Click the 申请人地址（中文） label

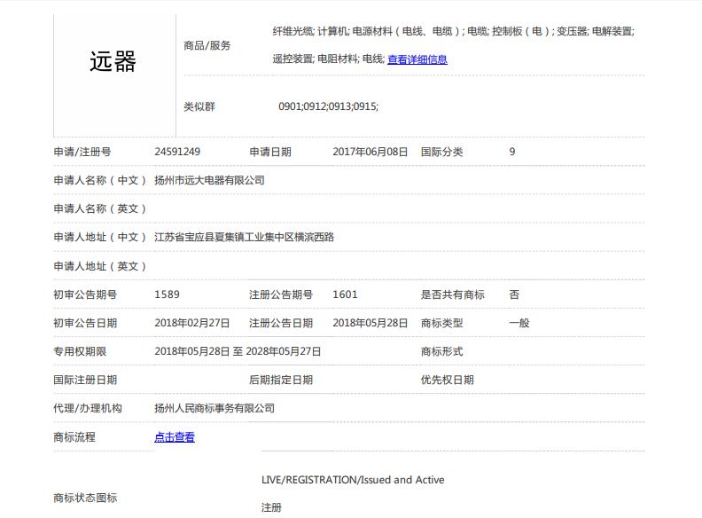pos(100,237)
